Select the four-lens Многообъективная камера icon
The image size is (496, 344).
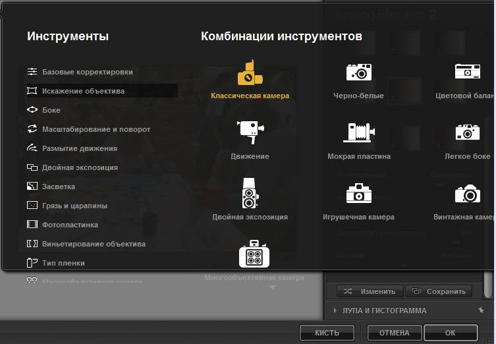(254, 254)
